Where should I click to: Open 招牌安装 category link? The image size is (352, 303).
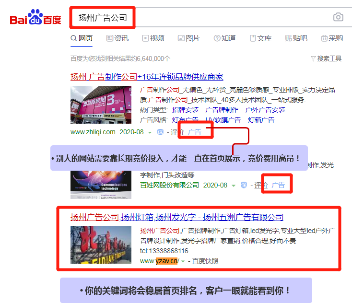(185, 110)
